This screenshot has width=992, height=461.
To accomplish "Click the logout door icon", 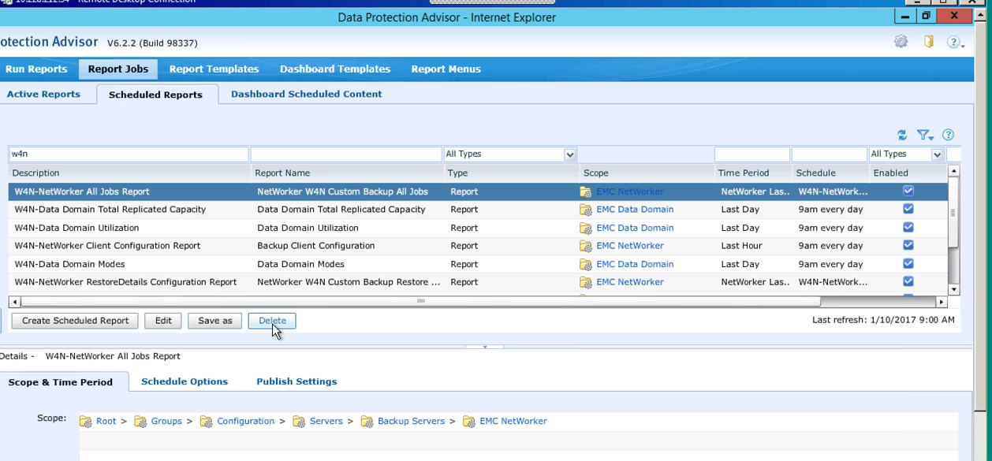I will click(929, 42).
